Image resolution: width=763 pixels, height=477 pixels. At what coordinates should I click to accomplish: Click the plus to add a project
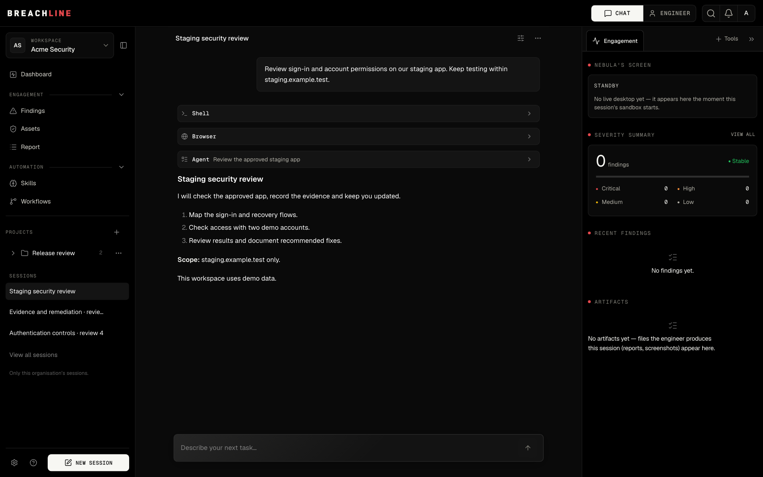[x=116, y=232]
